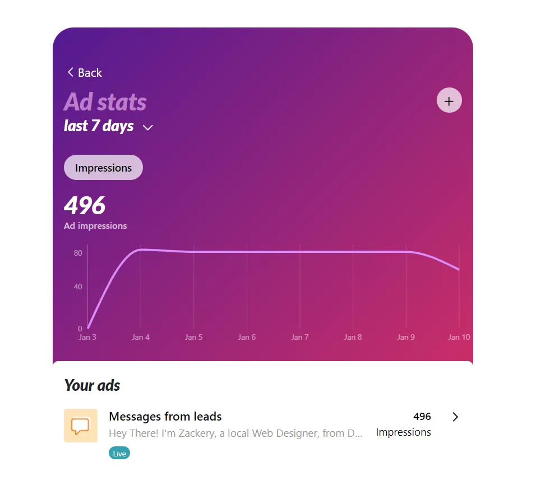Click the Ad stats page title
The width and height of the screenshot is (536, 494).
pyautogui.click(x=105, y=102)
